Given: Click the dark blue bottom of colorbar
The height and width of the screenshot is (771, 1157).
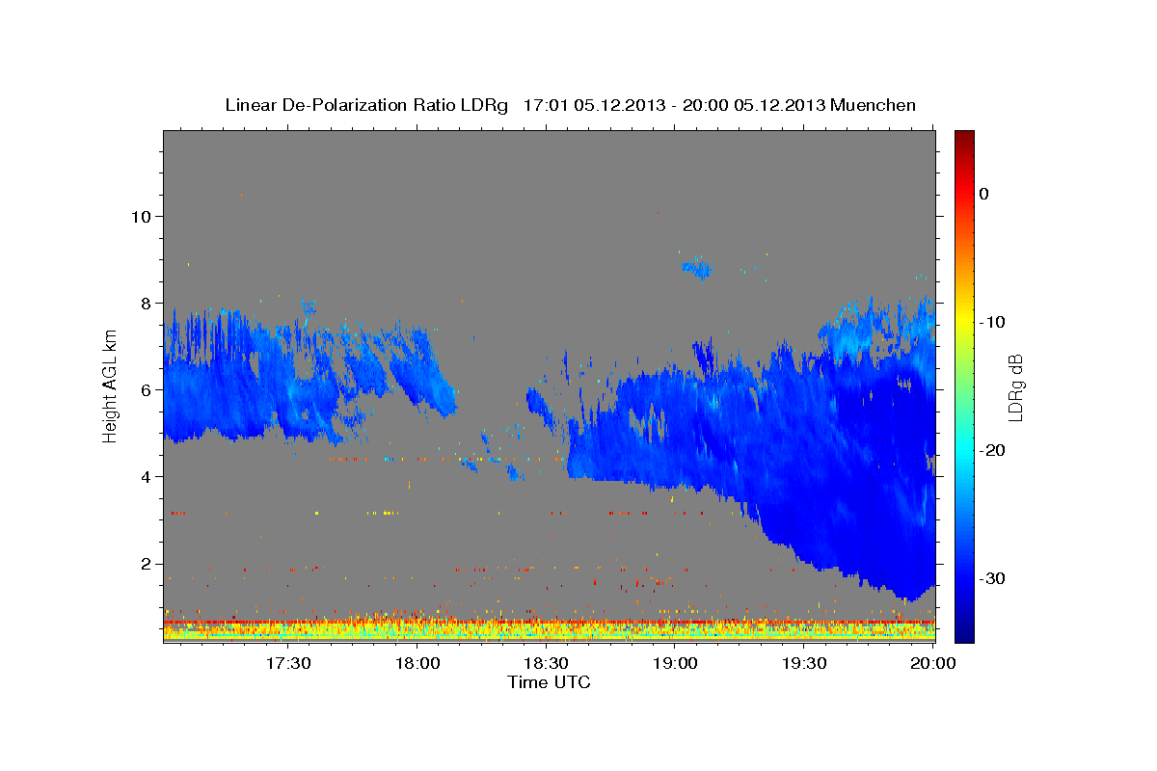Looking at the screenshot, I should tap(963, 631).
